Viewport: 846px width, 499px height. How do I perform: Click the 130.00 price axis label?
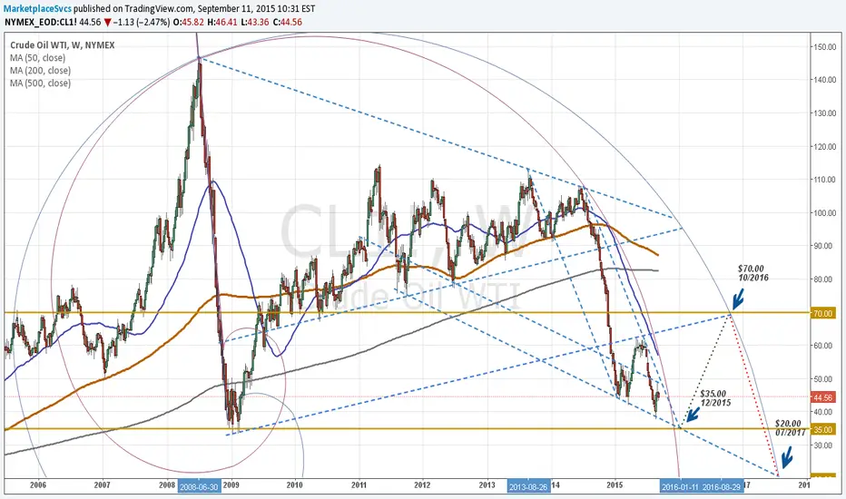(824, 113)
